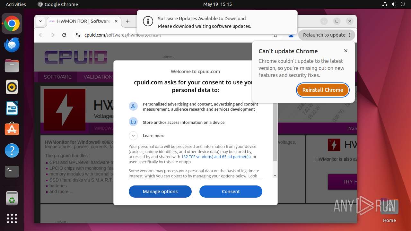Screen dimensions: 411x231
Task: Open the Chrome profile avatar
Action: pos(291,35)
